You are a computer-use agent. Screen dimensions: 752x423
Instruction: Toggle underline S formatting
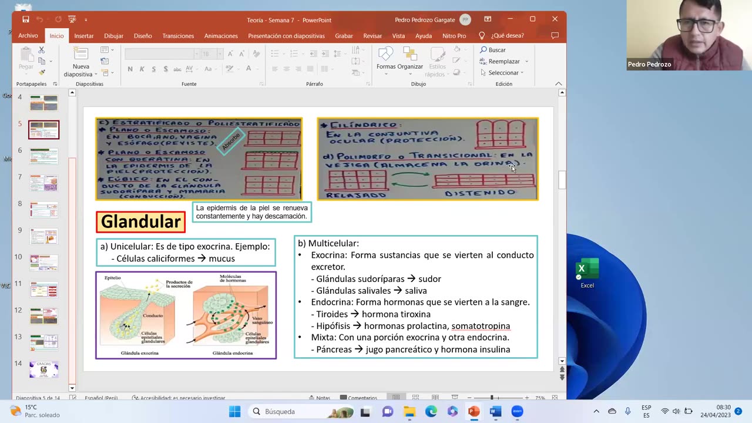[154, 69]
